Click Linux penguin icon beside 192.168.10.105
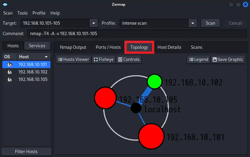The image size is (250, 157). (10, 79)
